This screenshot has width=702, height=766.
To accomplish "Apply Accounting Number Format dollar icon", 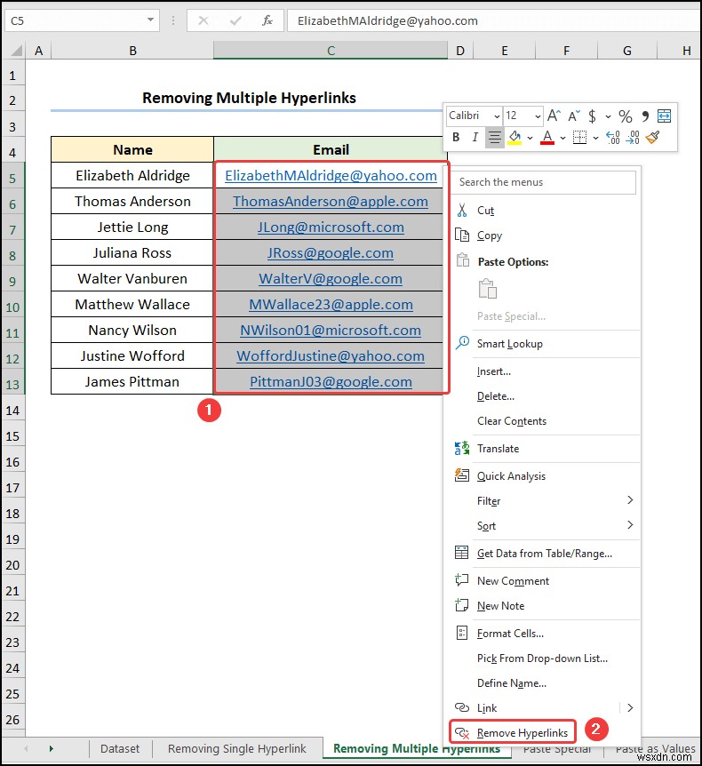I will coord(592,116).
